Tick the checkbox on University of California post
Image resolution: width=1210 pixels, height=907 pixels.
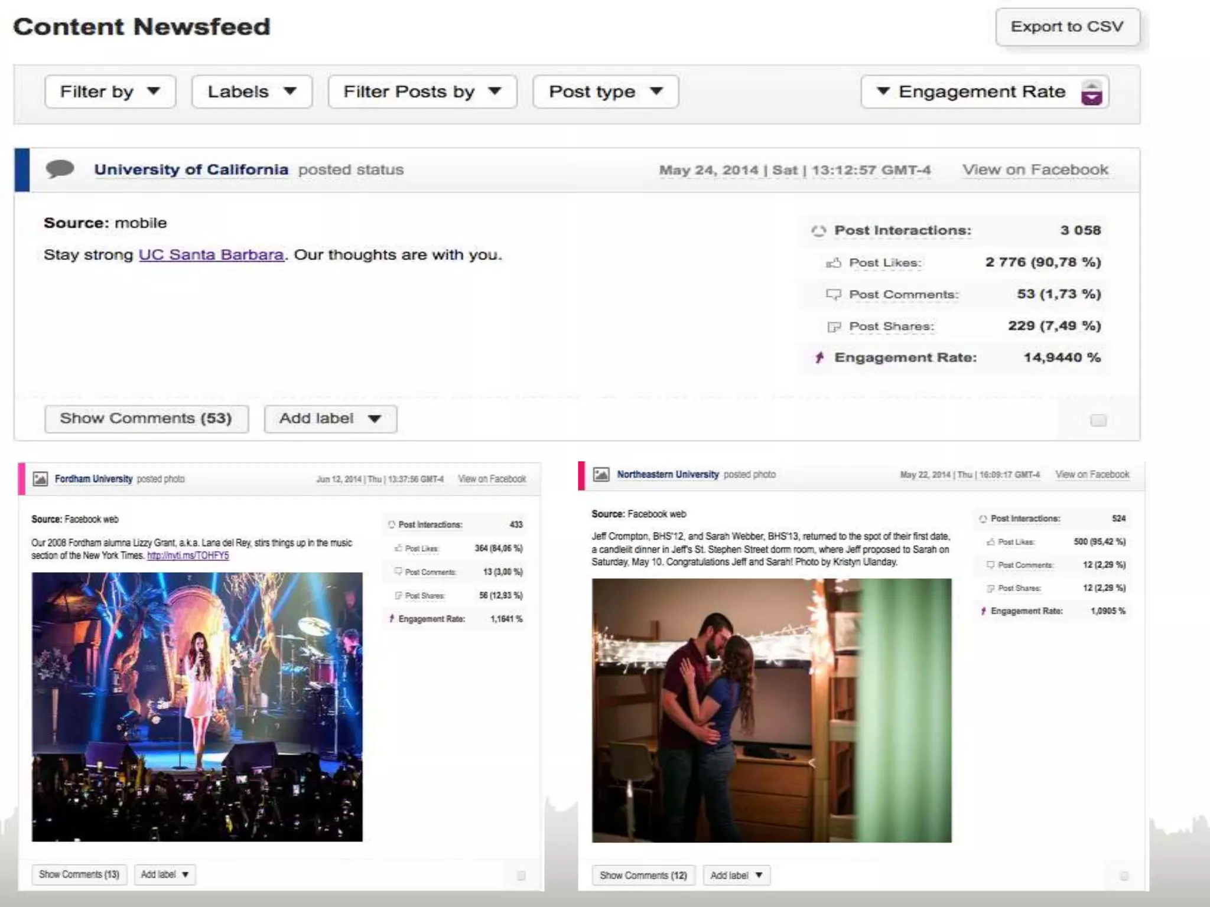[x=1098, y=420]
